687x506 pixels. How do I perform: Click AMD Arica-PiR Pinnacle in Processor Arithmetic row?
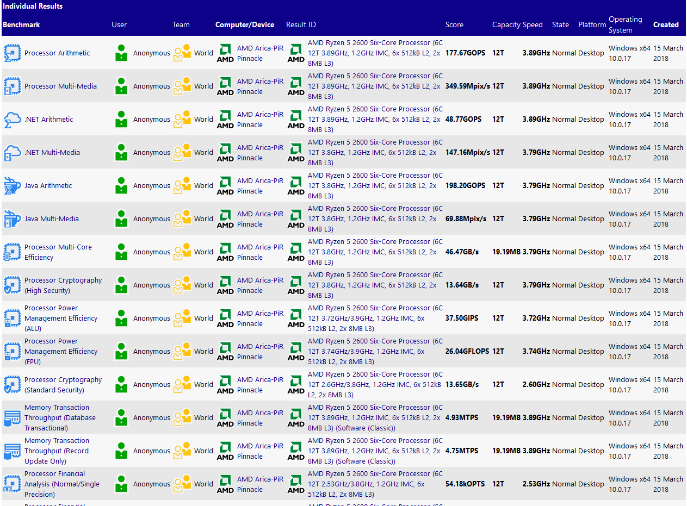[x=260, y=53]
